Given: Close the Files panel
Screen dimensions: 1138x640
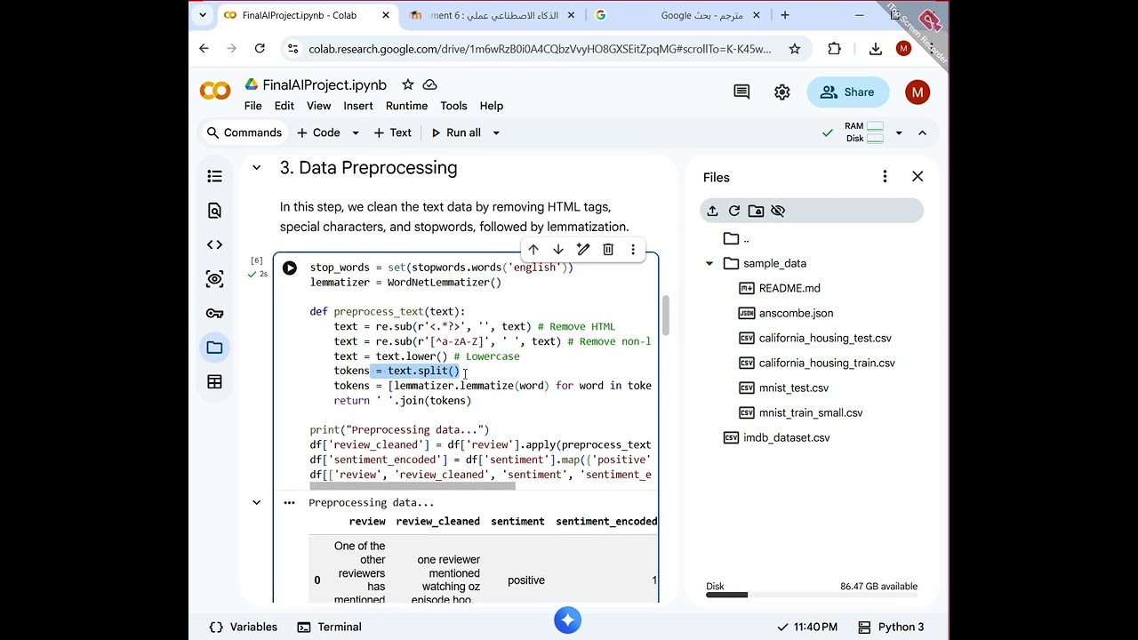Looking at the screenshot, I should [918, 177].
